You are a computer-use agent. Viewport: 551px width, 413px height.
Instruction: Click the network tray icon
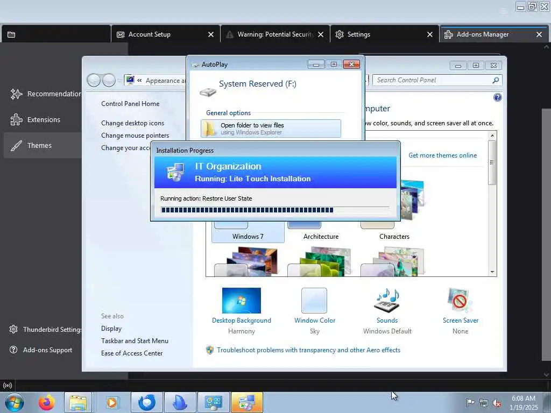484,403
